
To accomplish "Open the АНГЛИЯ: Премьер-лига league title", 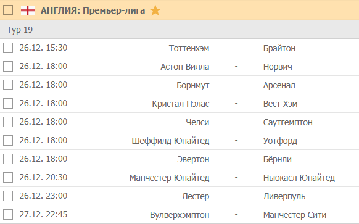I will 93,10.
